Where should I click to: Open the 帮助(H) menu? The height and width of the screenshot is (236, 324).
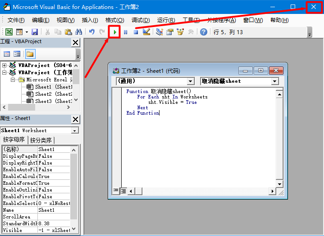click(279, 20)
